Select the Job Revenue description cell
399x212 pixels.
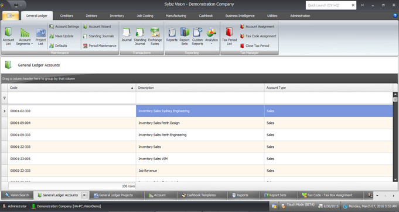click(x=200, y=171)
